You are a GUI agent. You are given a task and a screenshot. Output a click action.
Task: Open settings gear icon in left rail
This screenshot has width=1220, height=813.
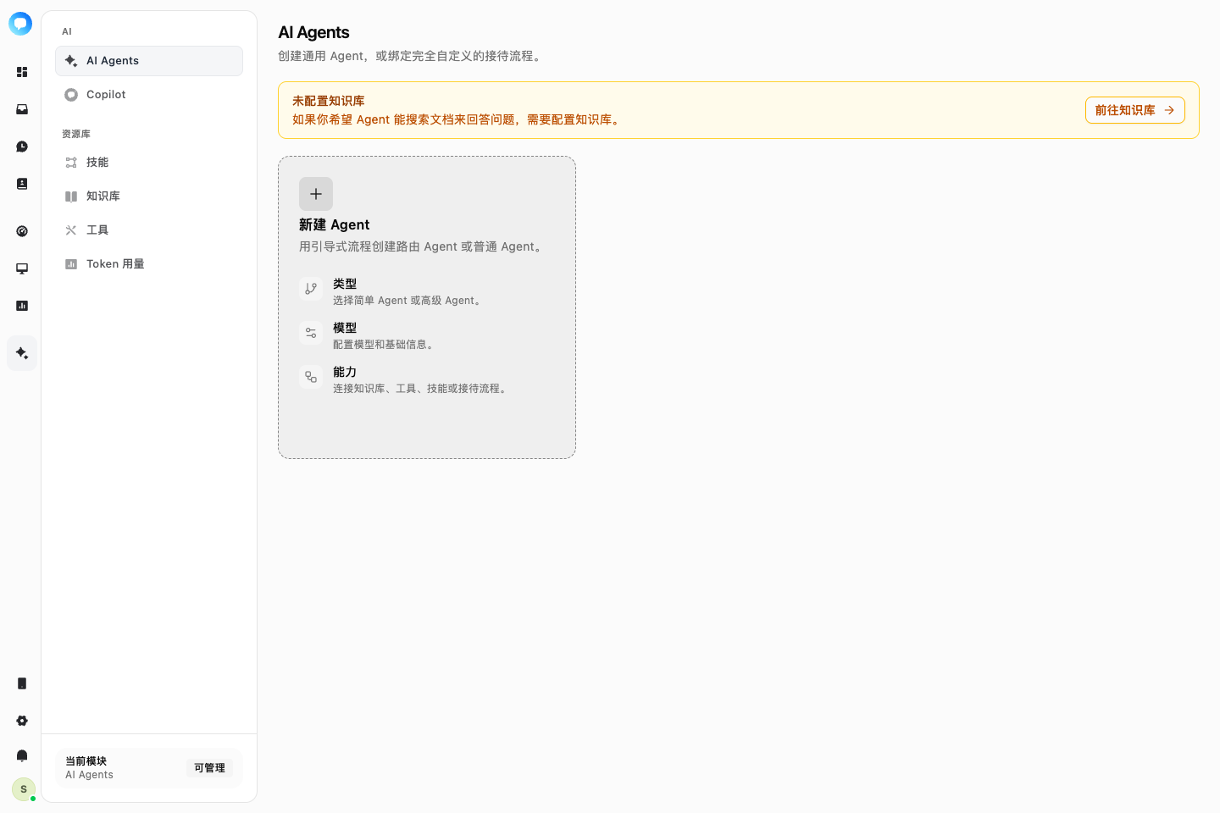click(22, 721)
